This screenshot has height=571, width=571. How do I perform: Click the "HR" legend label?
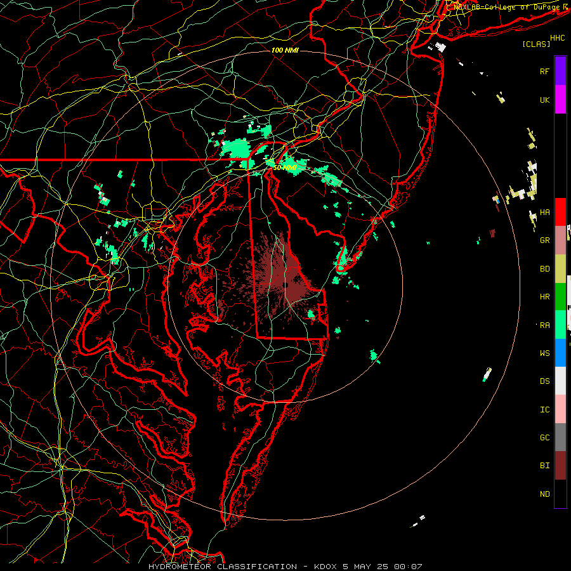(544, 296)
